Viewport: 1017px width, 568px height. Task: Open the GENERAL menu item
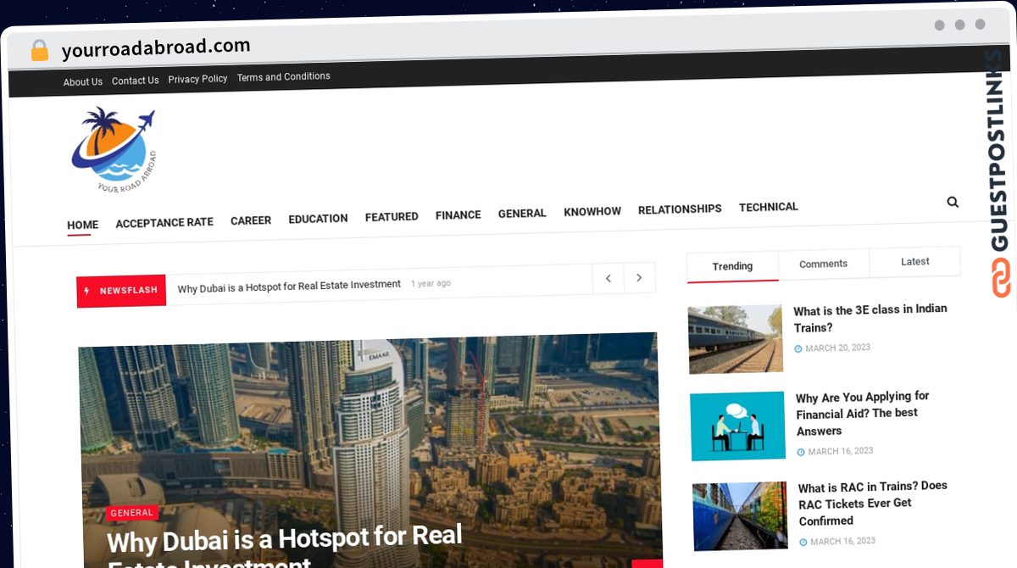pos(522,214)
